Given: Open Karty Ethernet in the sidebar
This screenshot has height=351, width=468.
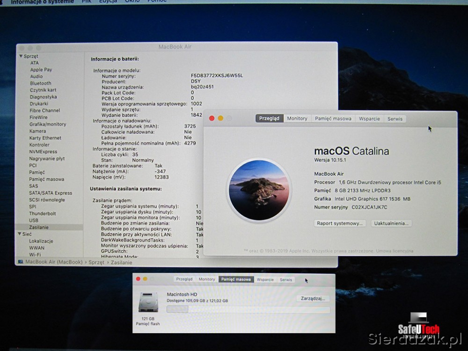Looking at the screenshot, I should 45,138.
